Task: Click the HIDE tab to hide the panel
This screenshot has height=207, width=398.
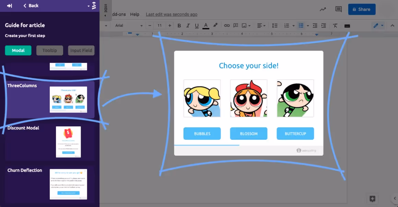Action: 106,10
